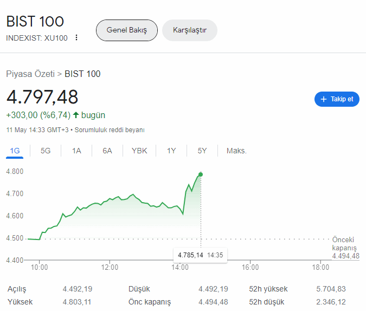Click the 16:00 x-axis label
The height and width of the screenshot is (311, 366).
coord(250,267)
